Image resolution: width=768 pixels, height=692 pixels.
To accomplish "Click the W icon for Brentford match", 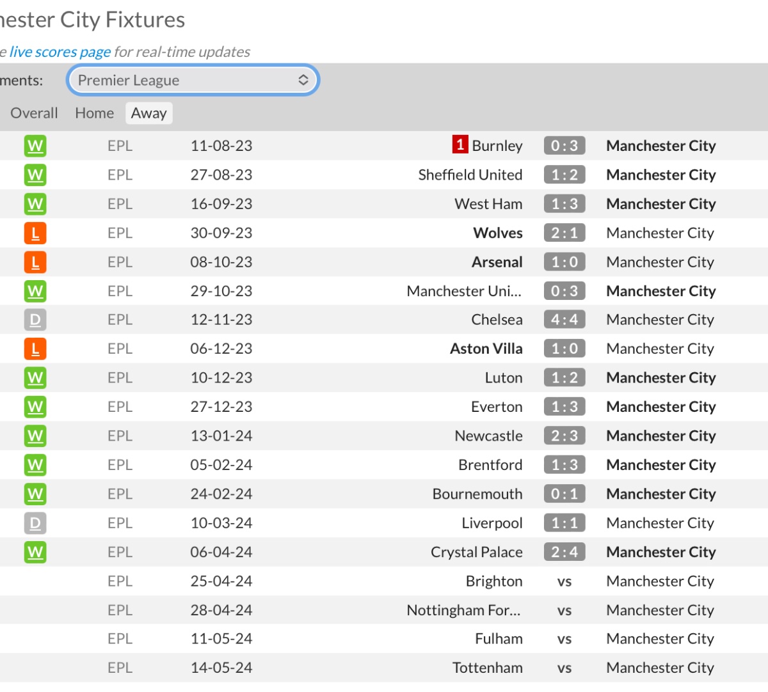I will (35, 465).
